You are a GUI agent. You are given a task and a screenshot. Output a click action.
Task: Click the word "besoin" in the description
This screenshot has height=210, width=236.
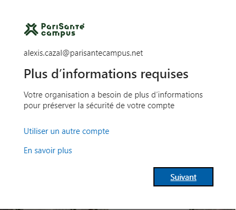[109, 95]
